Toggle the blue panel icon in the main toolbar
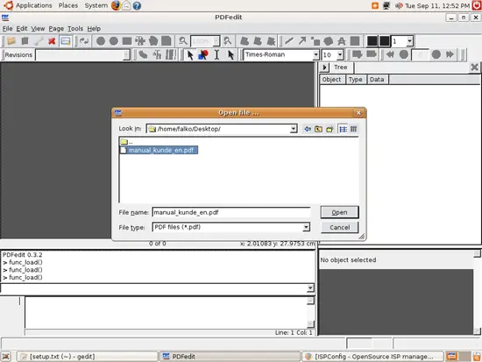482x362 pixels. pos(65,40)
